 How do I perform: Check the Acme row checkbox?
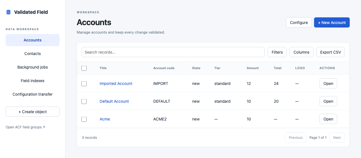[x=84, y=119]
